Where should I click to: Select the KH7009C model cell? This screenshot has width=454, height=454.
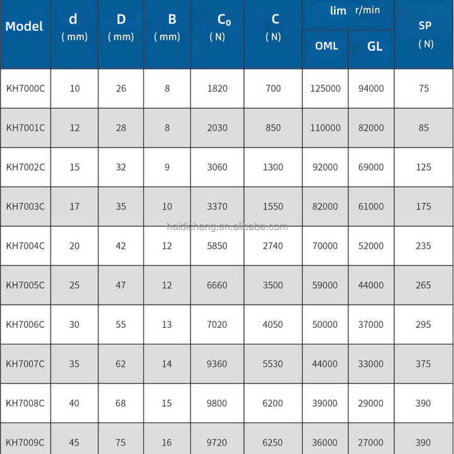(x=25, y=443)
